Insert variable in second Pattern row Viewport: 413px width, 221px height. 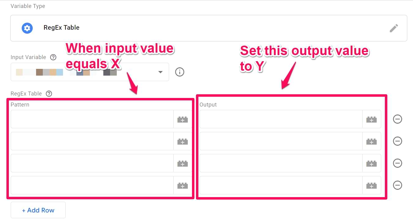pos(183,141)
